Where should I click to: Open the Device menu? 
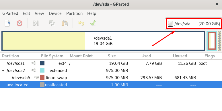55,13
